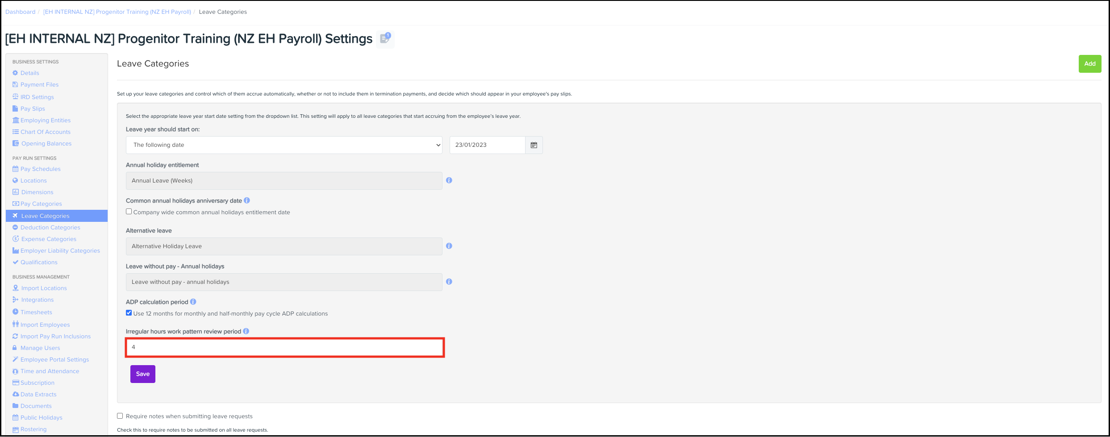The image size is (1110, 437).
Task: Click info icon beside Alternative Holiday Leave field
Action: pyautogui.click(x=449, y=246)
